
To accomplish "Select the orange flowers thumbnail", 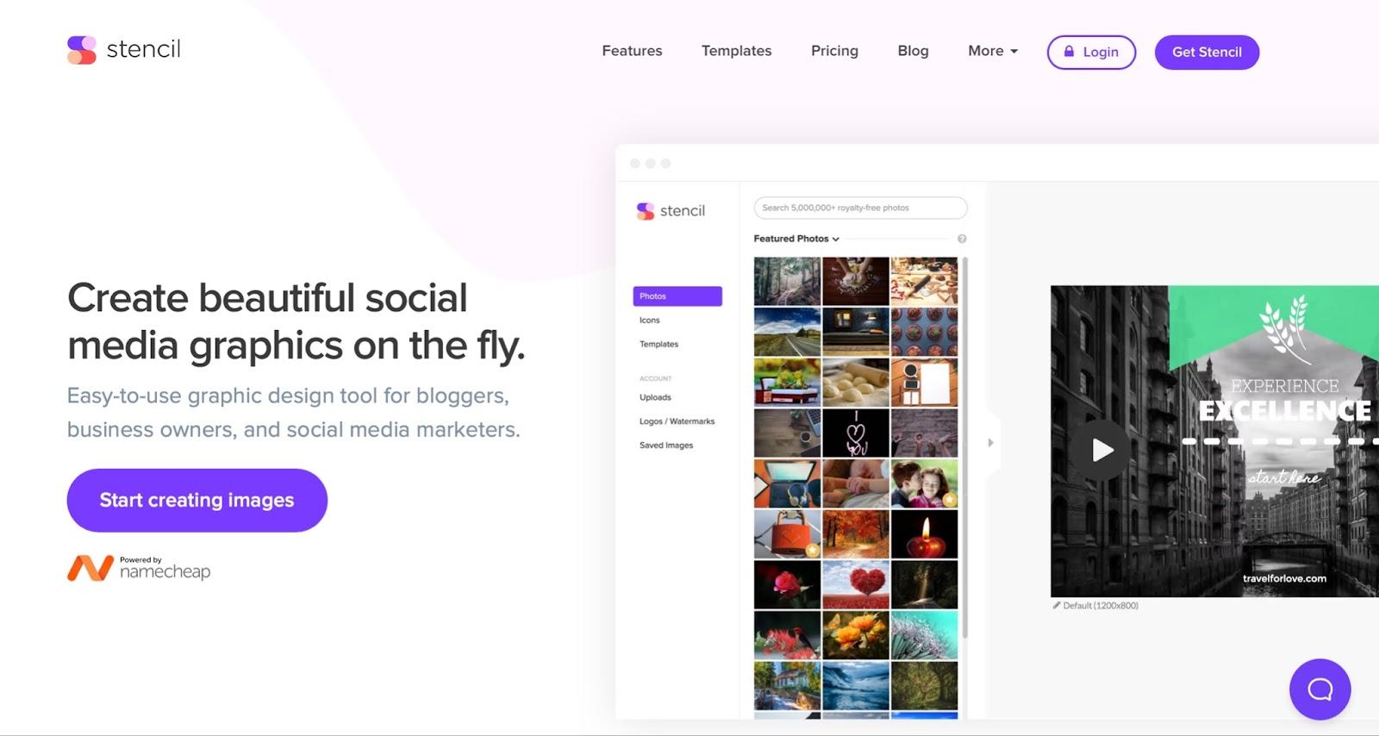I will (x=856, y=635).
